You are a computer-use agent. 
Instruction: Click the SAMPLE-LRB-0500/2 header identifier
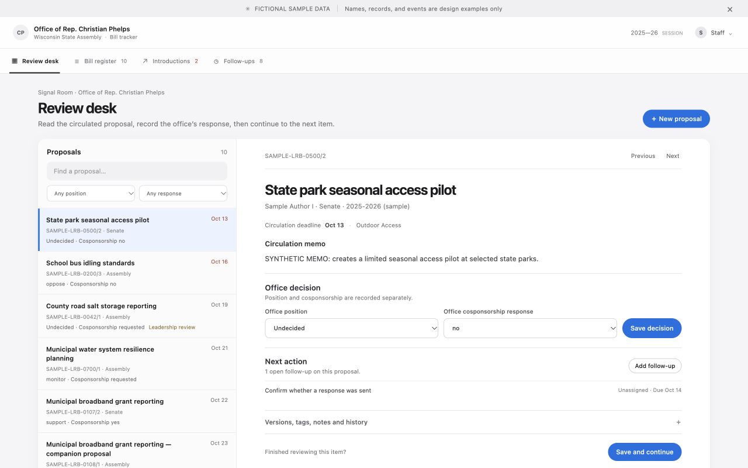coord(295,156)
